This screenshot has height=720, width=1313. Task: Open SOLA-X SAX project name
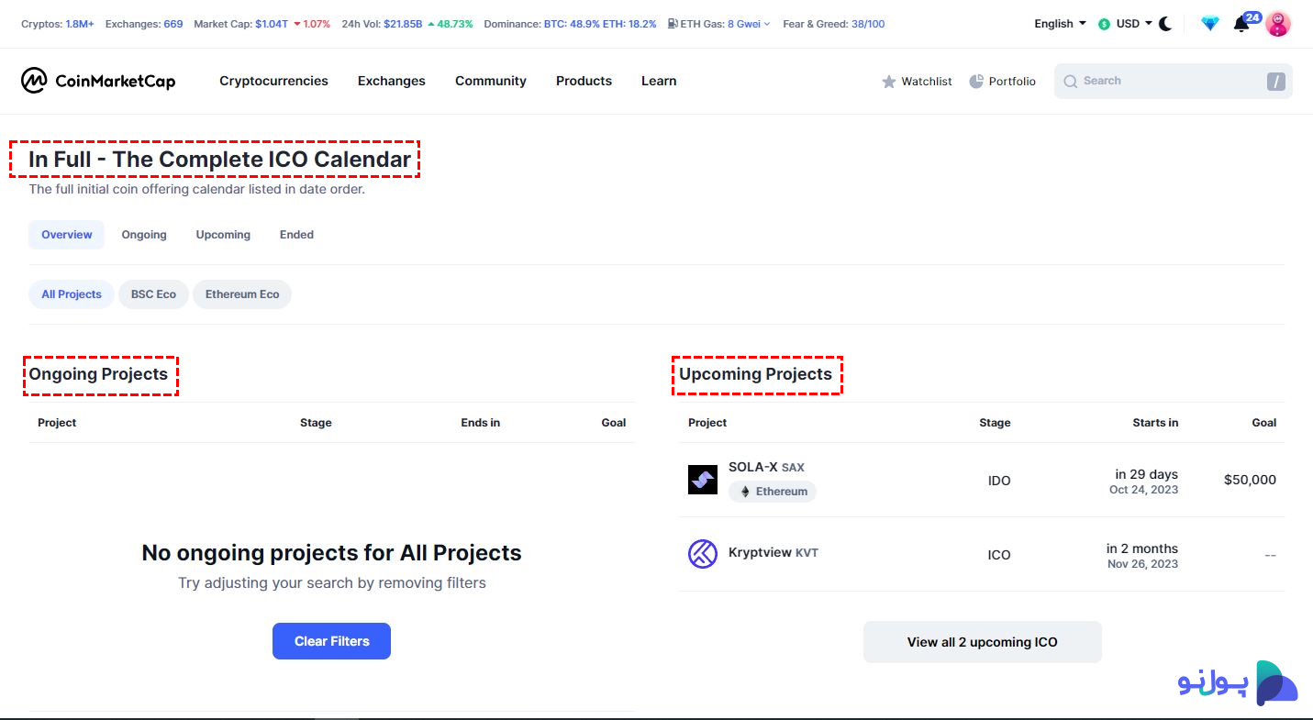pos(766,467)
